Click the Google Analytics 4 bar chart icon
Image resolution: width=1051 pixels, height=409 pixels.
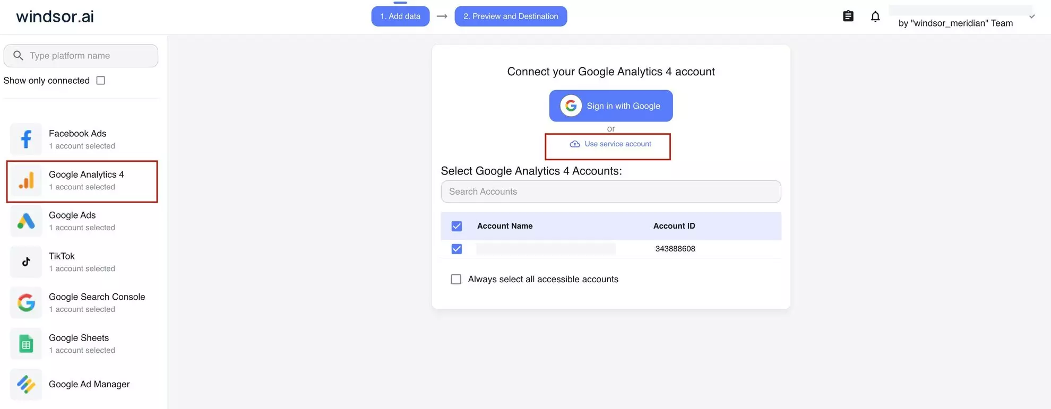[x=26, y=180]
